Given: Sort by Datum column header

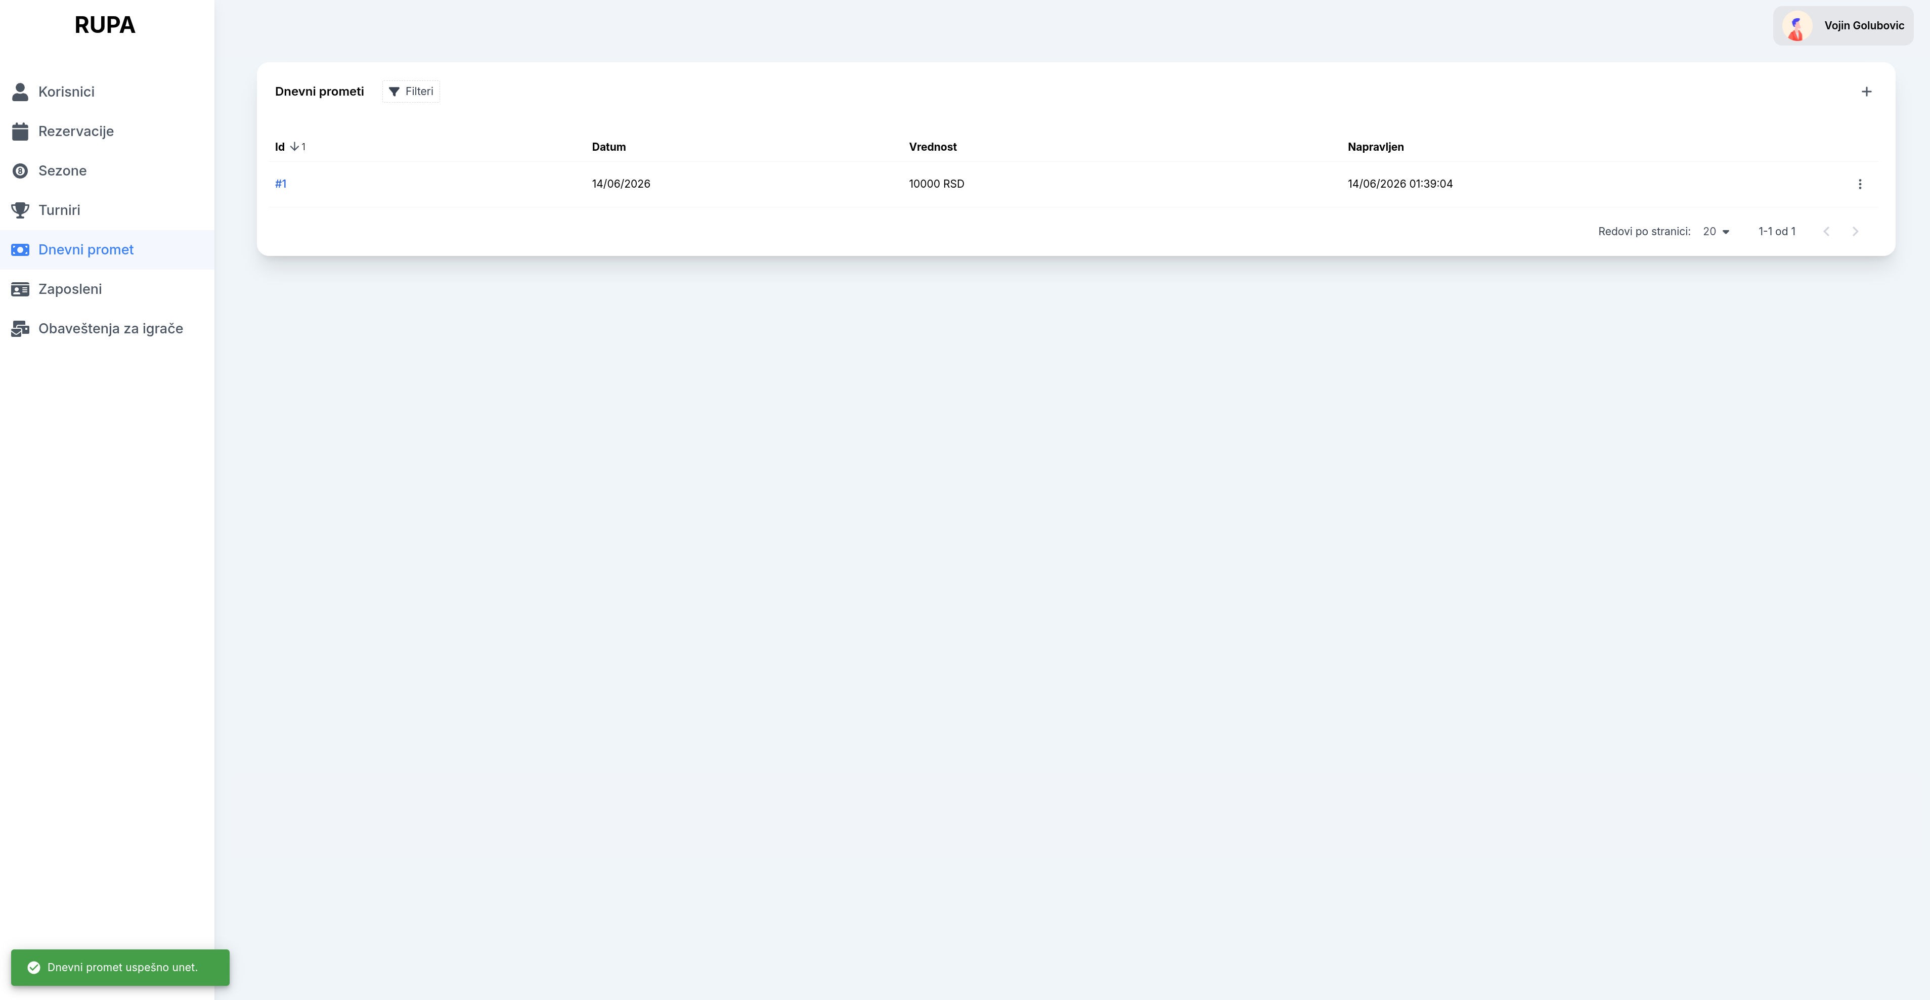Looking at the screenshot, I should pyautogui.click(x=608, y=147).
